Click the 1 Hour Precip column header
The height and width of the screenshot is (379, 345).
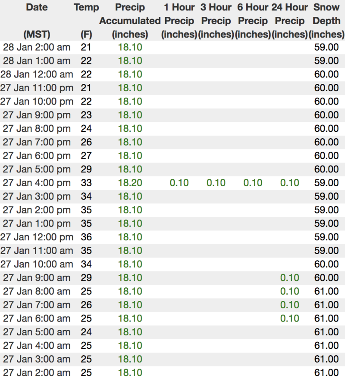click(179, 20)
